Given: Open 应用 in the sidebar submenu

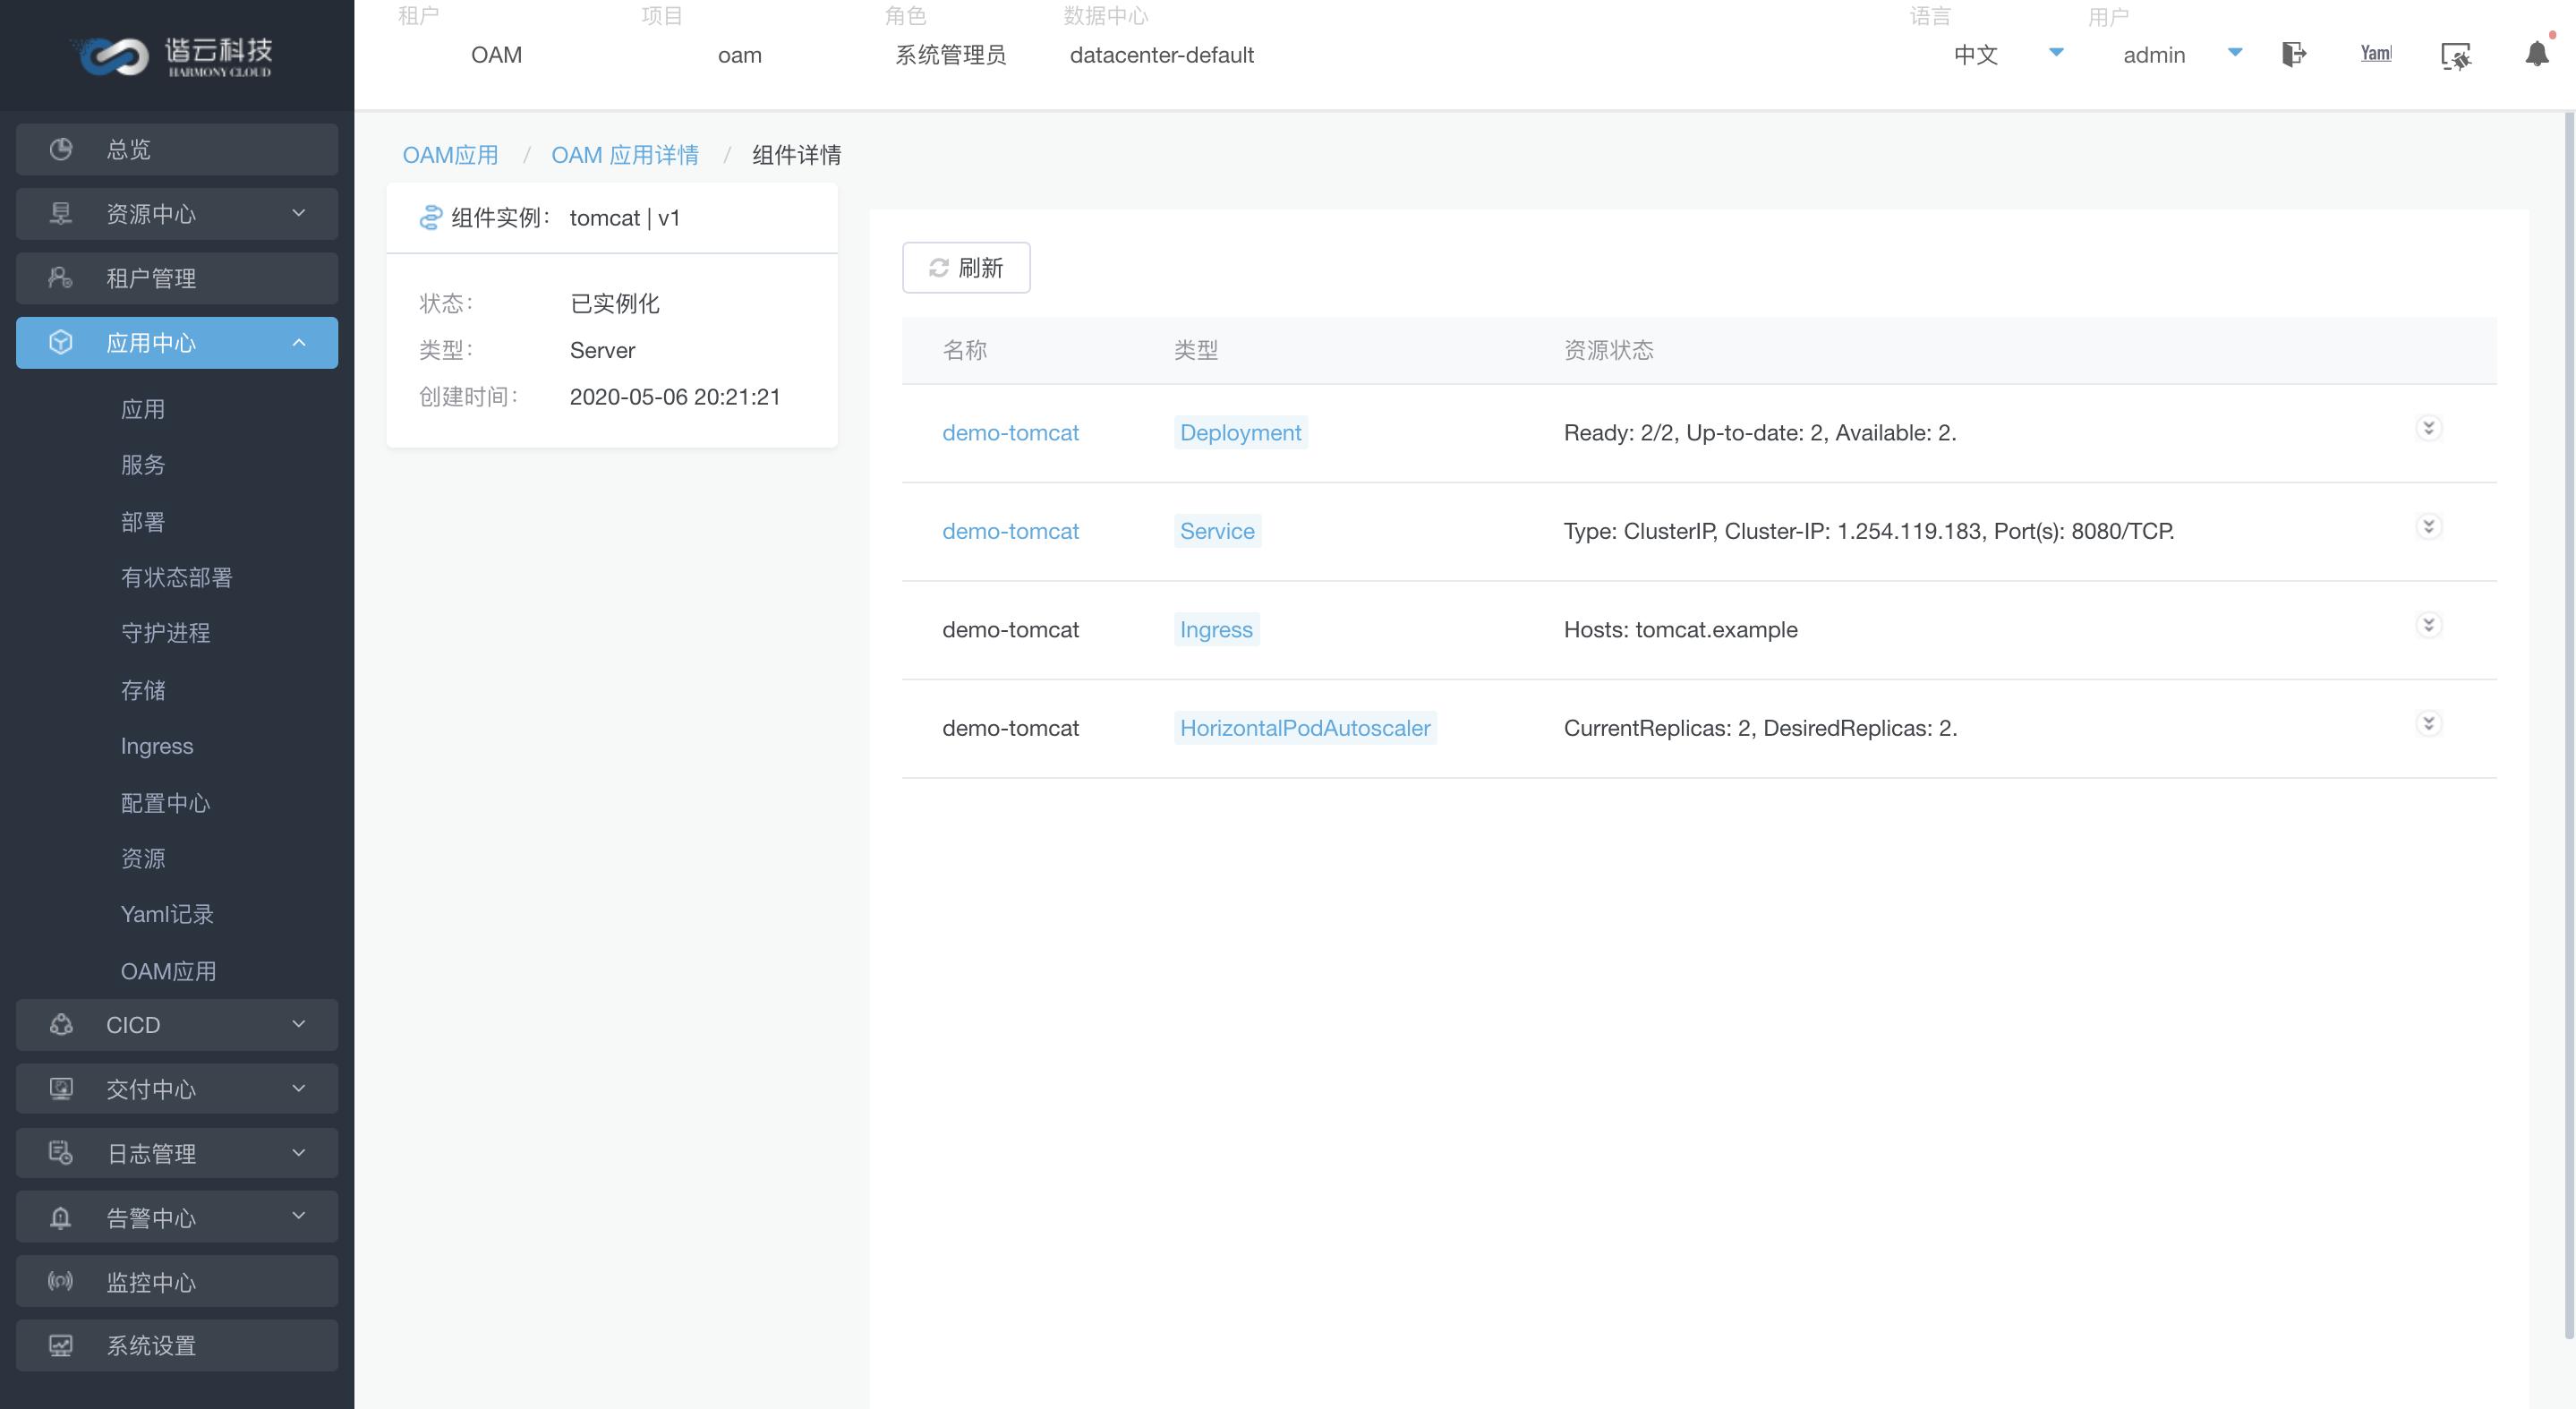Looking at the screenshot, I should pyautogui.click(x=143, y=409).
